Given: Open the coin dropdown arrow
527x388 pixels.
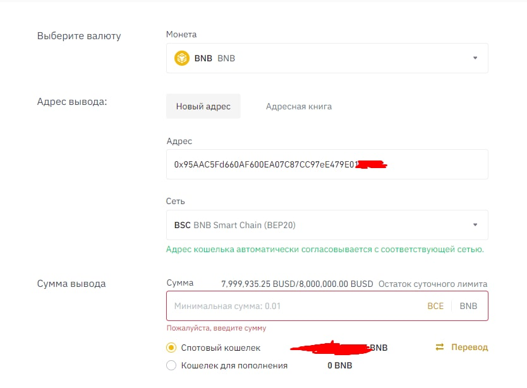Looking at the screenshot, I should coord(475,58).
